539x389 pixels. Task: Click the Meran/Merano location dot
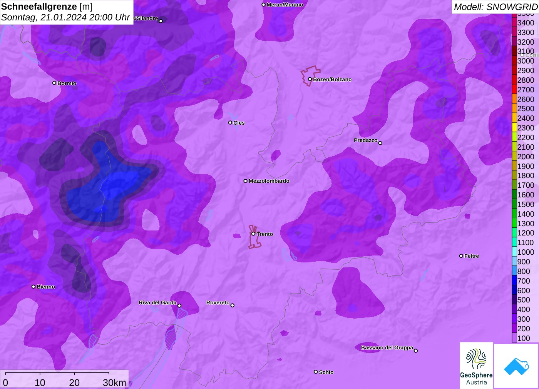point(264,5)
